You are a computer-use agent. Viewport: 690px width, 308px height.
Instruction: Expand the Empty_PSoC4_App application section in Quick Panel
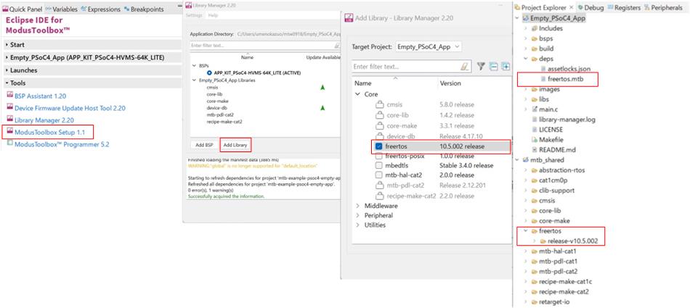click(x=7, y=57)
